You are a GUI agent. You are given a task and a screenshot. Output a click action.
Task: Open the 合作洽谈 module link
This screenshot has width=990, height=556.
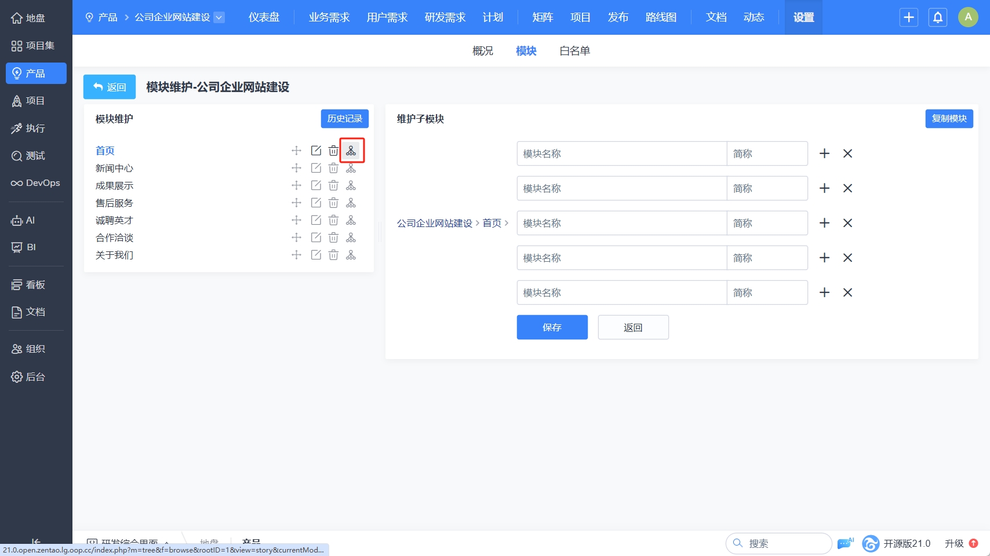click(114, 237)
